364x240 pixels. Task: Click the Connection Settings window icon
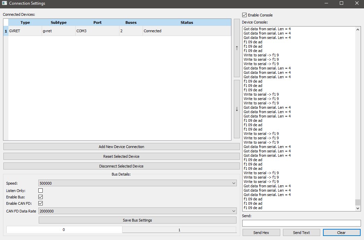tap(4, 3)
